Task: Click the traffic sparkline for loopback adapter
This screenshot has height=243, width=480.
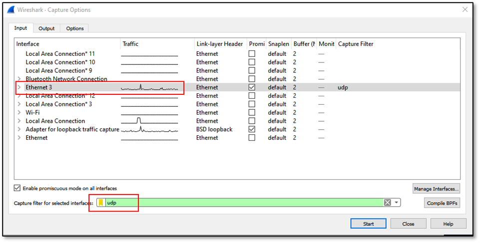Action: click(x=149, y=129)
